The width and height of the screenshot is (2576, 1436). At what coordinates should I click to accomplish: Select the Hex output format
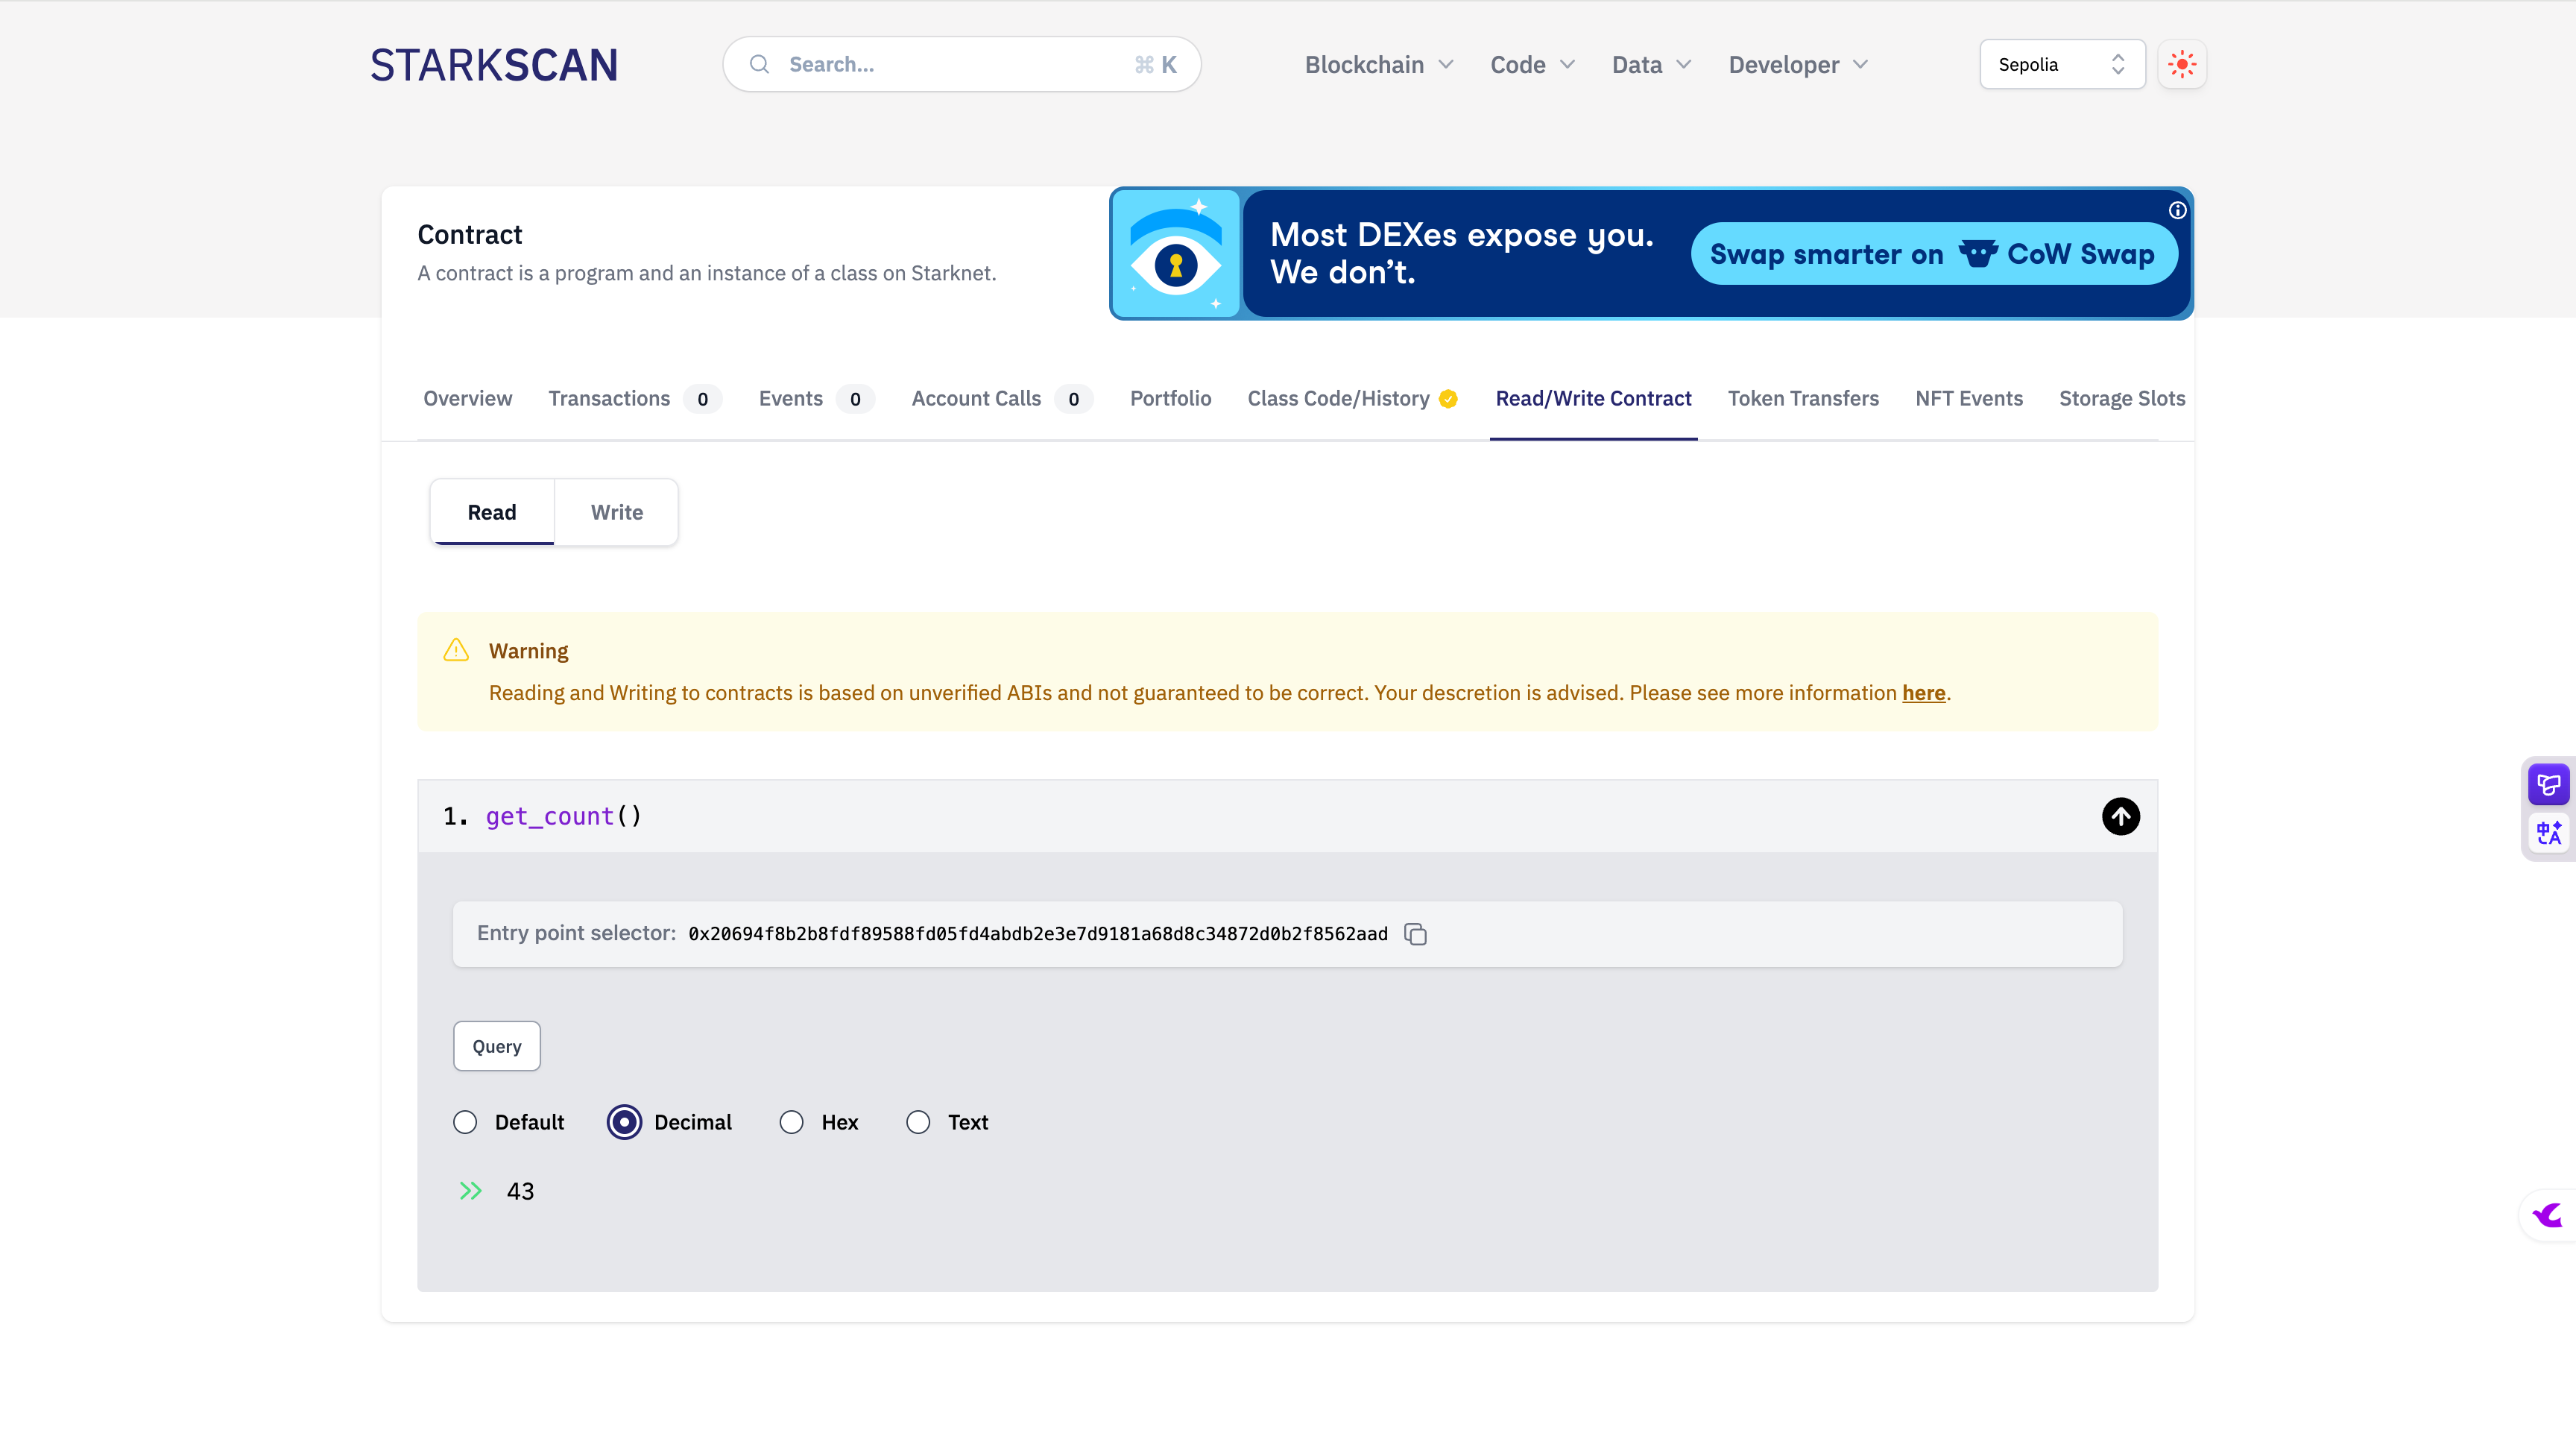click(x=791, y=1122)
